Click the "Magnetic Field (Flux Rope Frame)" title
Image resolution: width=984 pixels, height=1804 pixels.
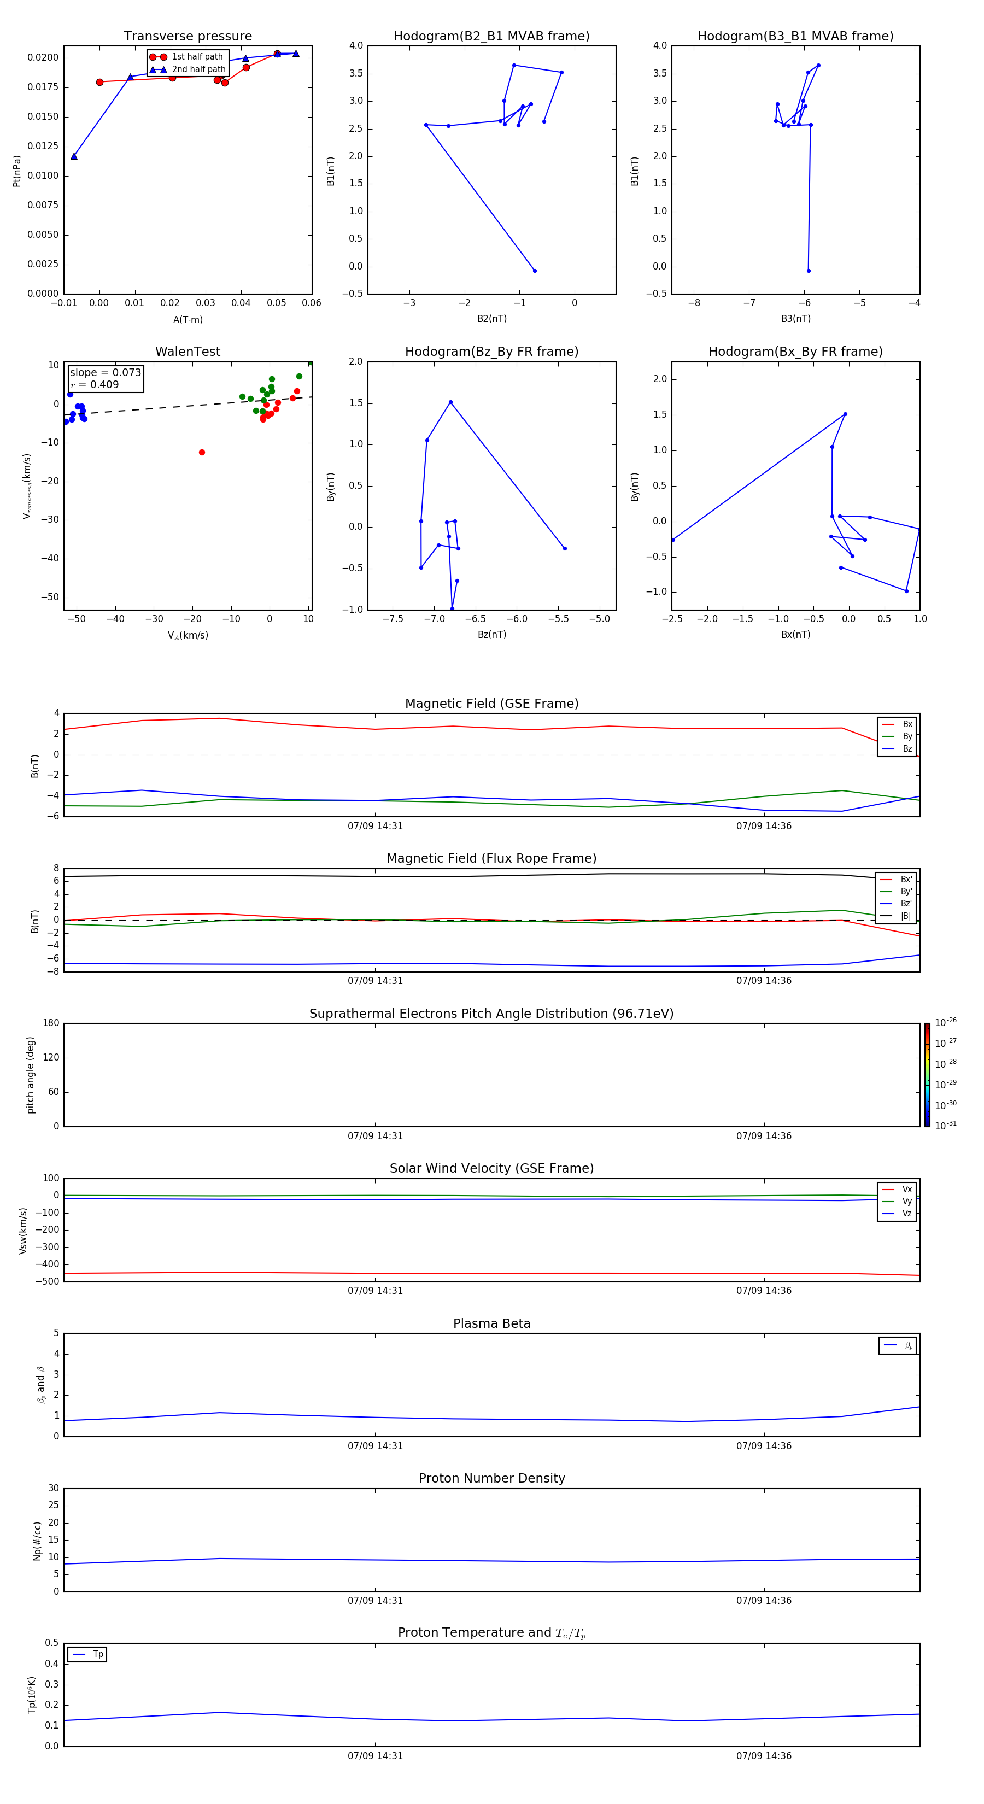pos(491,859)
